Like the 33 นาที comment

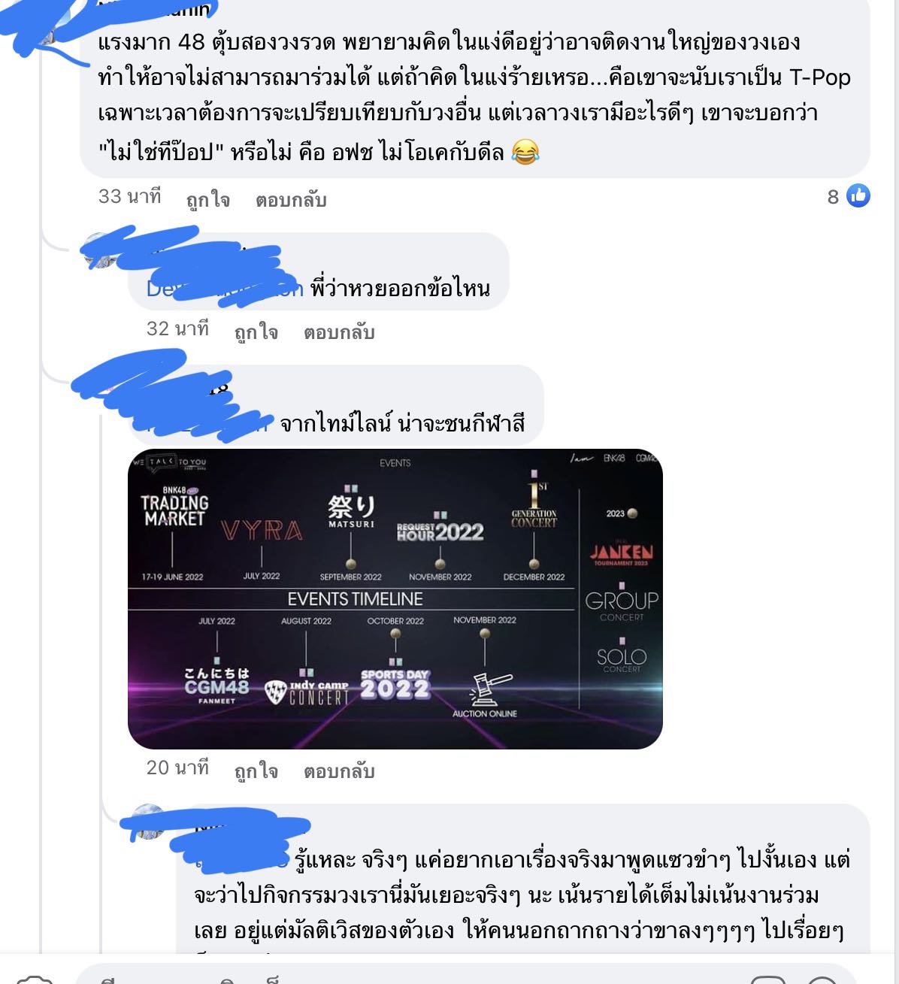click(x=208, y=200)
